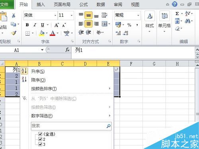The width and height of the screenshot is (199, 149).
Task: Click Merge and Center icon
Action: tap(105, 24)
